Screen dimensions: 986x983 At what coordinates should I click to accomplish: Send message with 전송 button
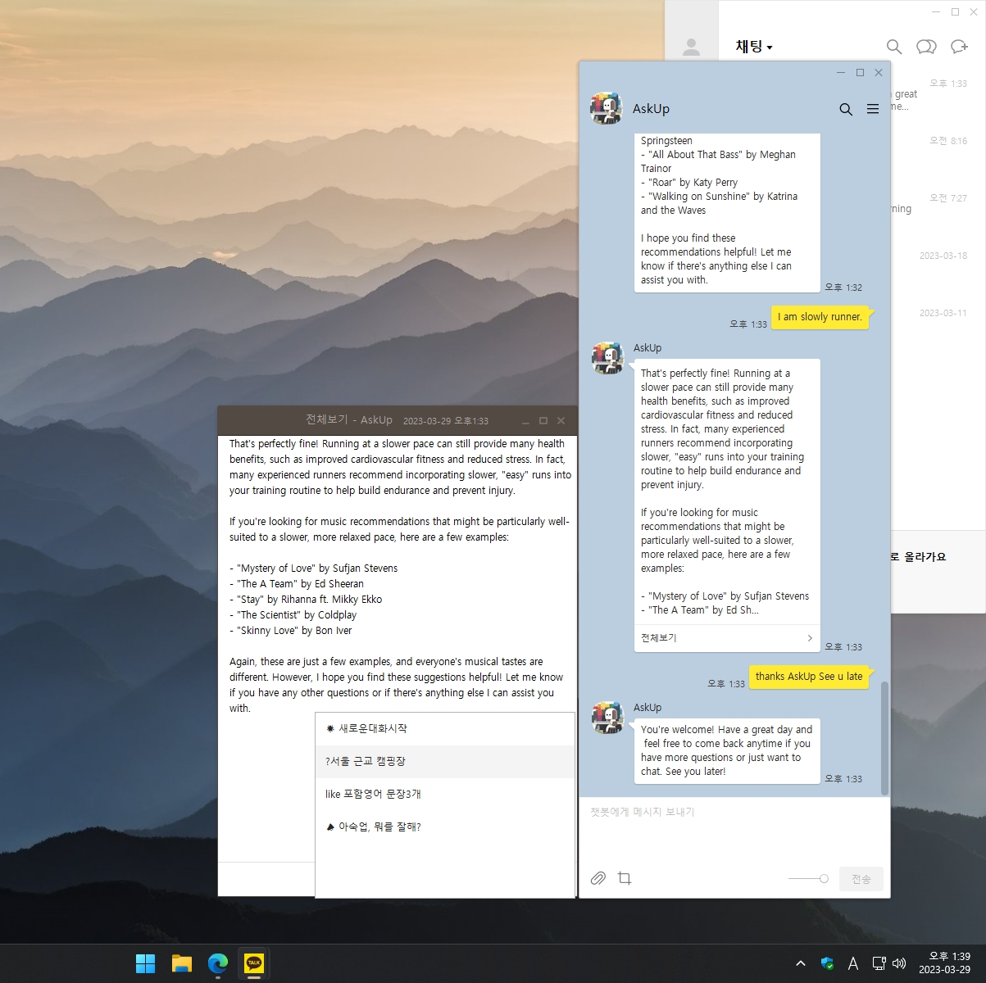click(861, 879)
